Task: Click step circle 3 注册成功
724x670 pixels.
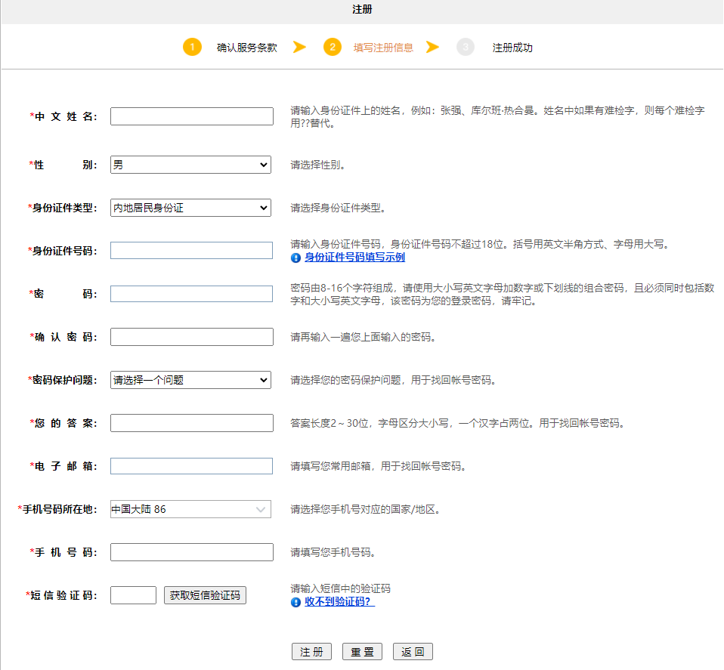Action: click(x=466, y=46)
